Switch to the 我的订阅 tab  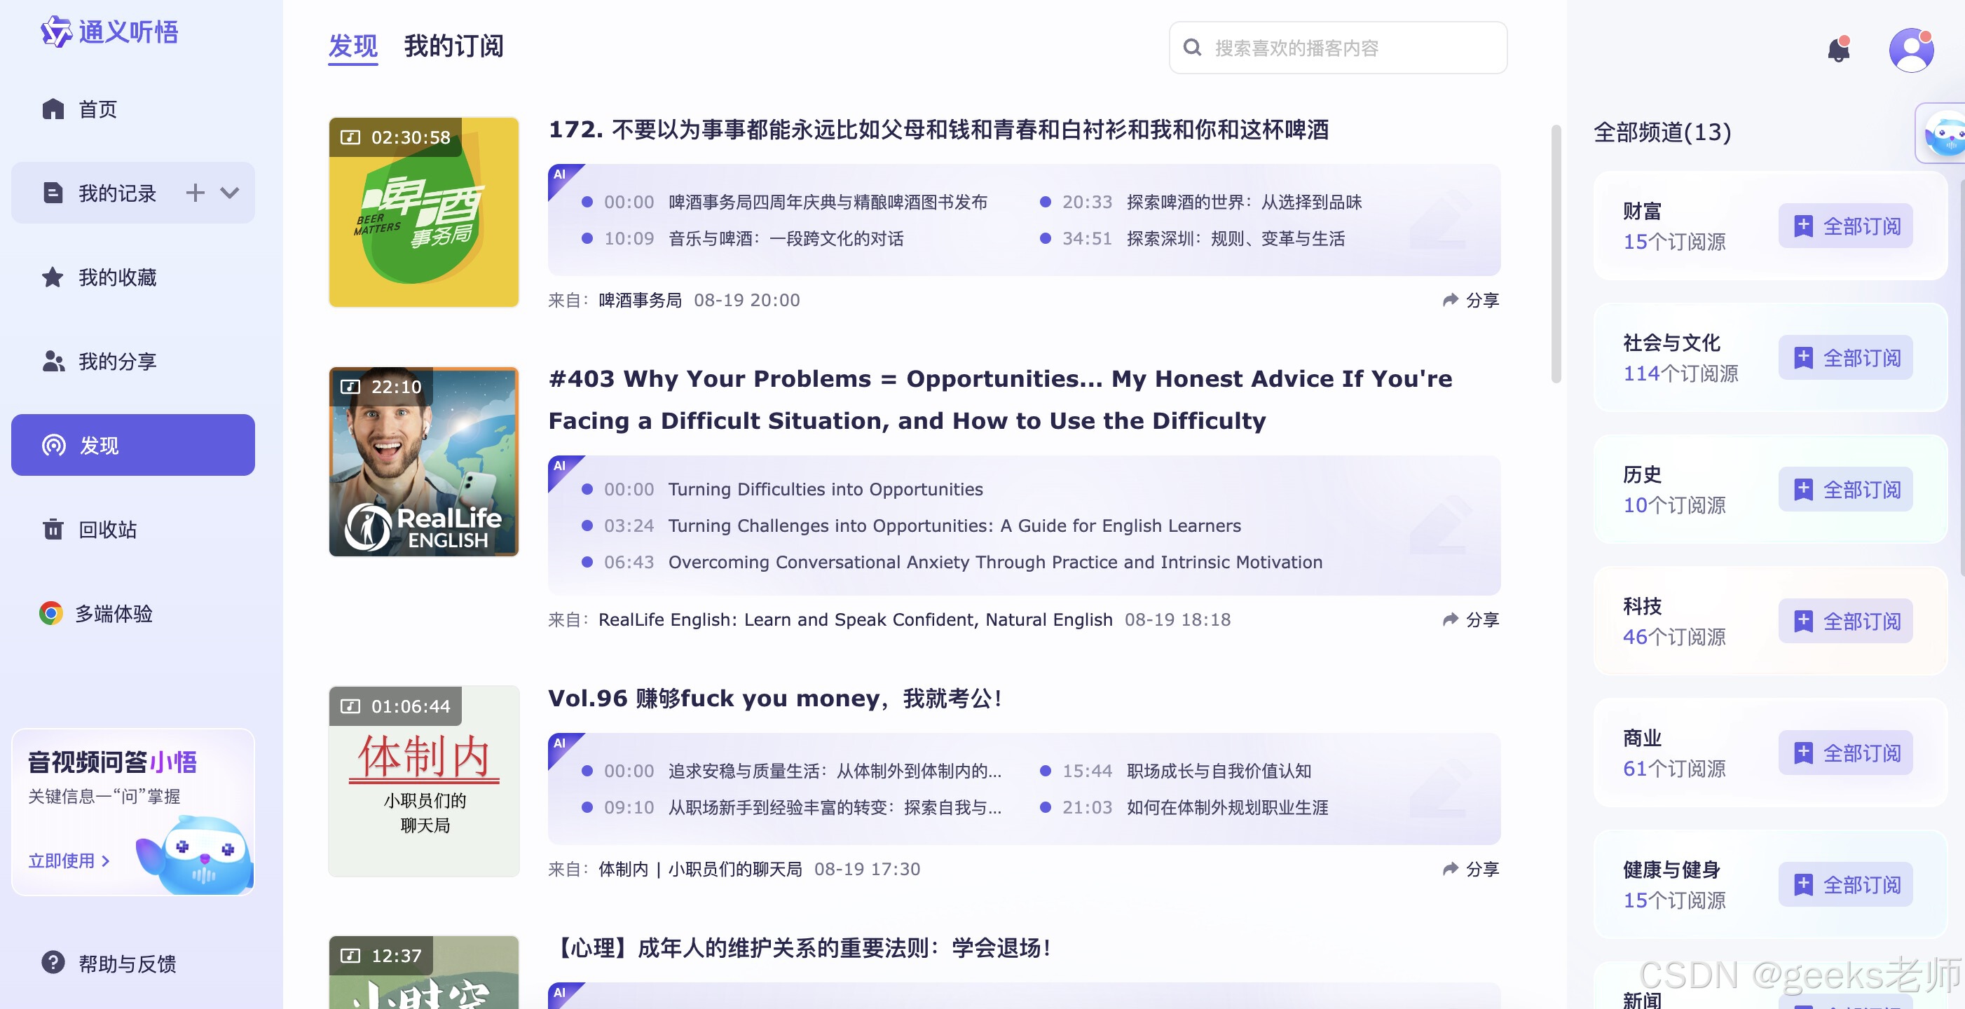point(453,46)
